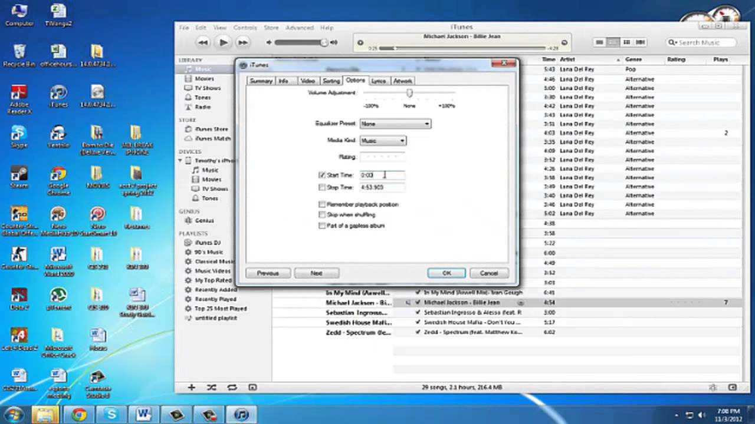The height and width of the screenshot is (424, 755).
Task: Skip to the previous track
Action: (x=203, y=42)
